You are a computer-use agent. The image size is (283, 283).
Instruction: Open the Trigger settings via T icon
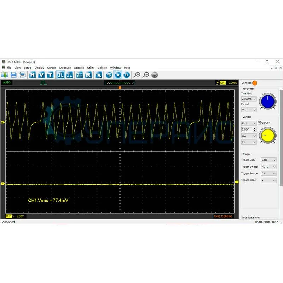pos(50,75)
